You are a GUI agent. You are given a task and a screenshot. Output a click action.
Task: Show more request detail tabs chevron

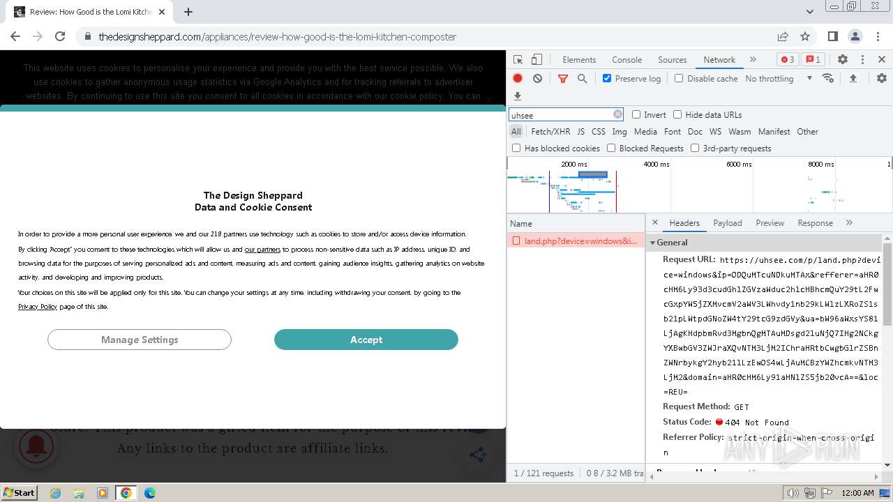[x=849, y=223]
